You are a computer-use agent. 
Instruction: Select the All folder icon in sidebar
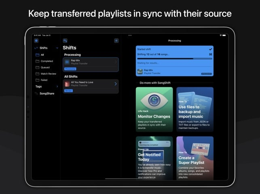(38, 55)
